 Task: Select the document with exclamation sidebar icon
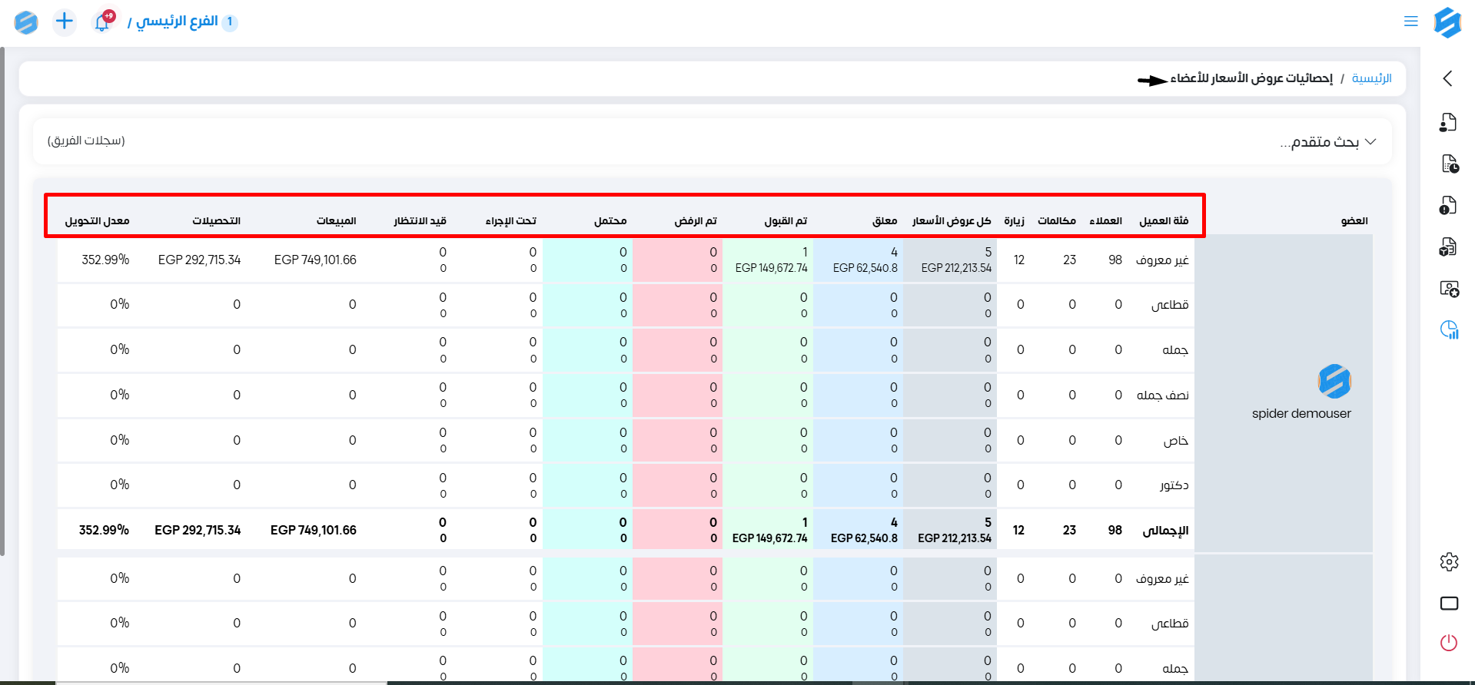(x=1448, y=205)
